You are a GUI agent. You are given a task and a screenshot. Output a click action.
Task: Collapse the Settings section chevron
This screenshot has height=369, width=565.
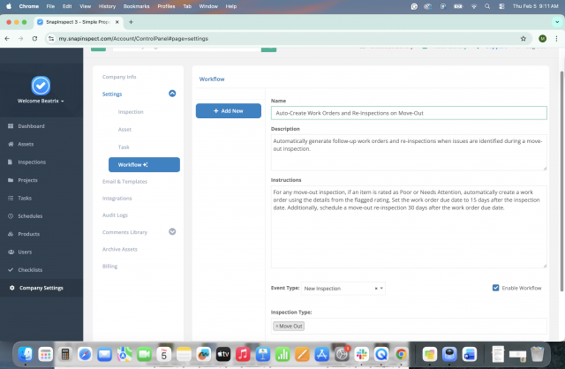tap(172, 94)
